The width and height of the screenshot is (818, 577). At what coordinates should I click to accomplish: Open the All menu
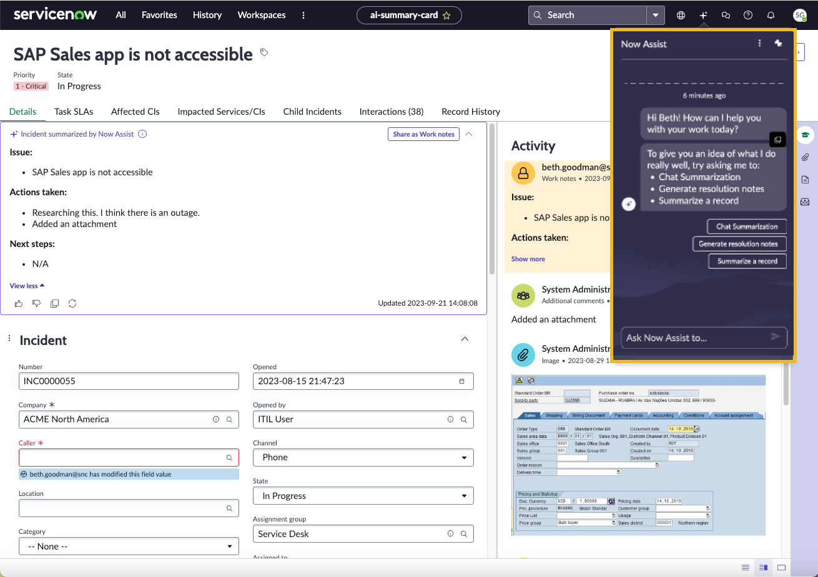pos(121,15)
